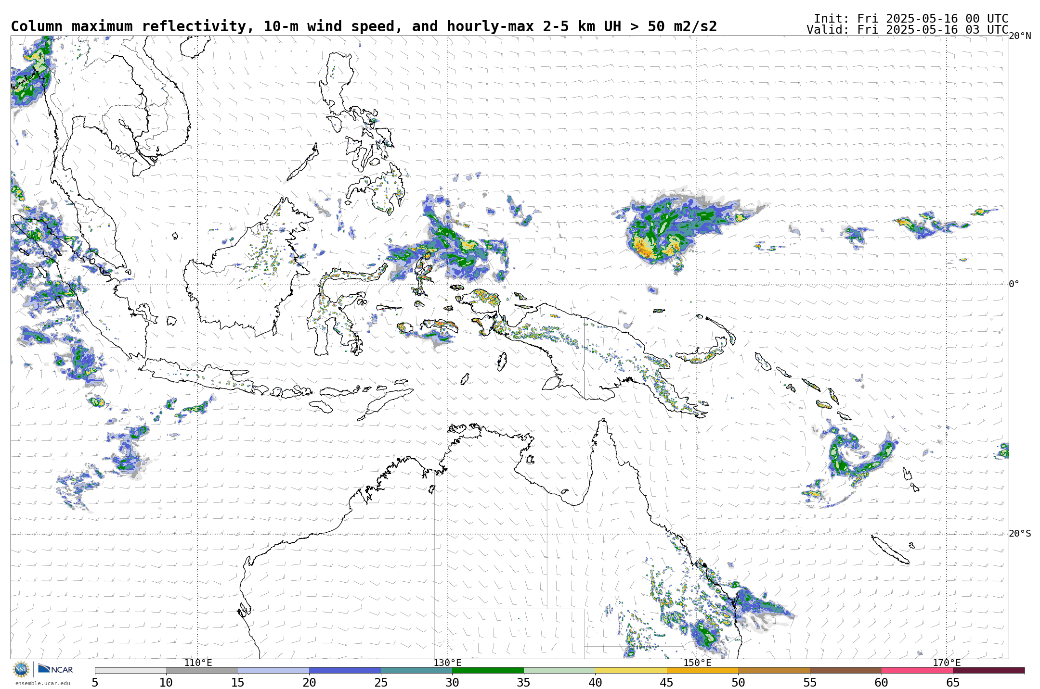Viewport: 1040px width, 689px height.
Task: Click the 50-55 tan colorbar segment
Action: (x=774, y=670)
